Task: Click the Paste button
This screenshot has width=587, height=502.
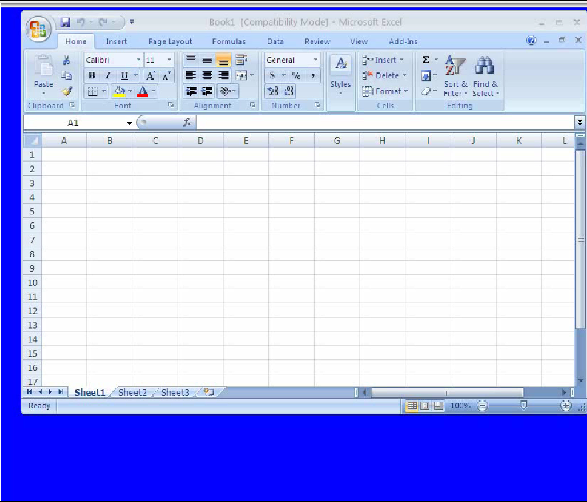Action: pos(43,74)
